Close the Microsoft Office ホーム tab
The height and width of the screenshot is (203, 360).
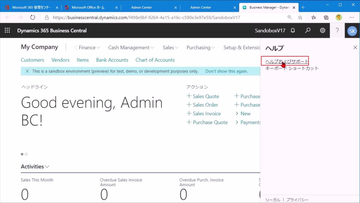(x=116, y=8)
